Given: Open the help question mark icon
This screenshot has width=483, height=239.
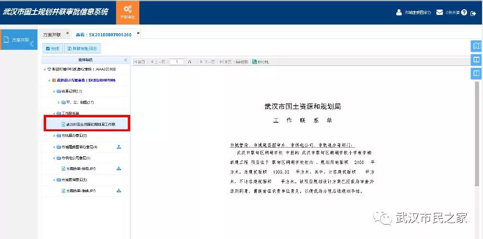Looking at the screenshot, I should 464,13.
